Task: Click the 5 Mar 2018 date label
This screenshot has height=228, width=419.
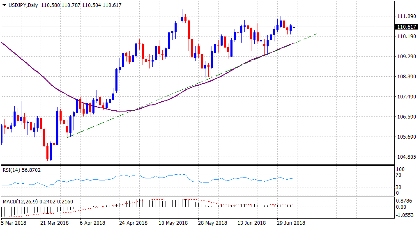Action: (14, 223)
